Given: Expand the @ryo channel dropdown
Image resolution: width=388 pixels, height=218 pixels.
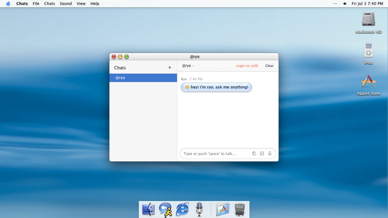Looking at the screenshot, I should (188, 66).
